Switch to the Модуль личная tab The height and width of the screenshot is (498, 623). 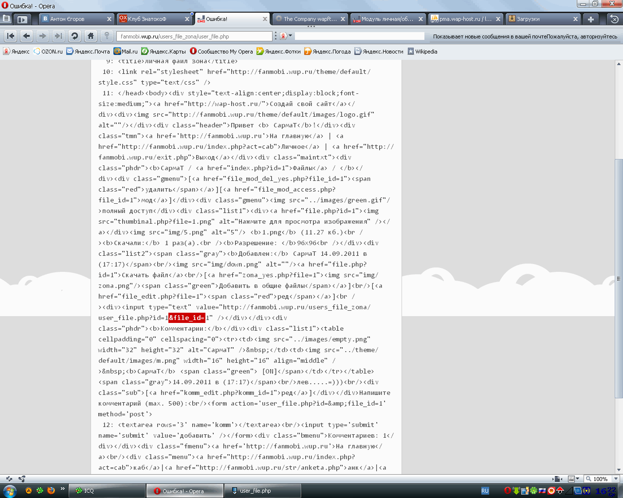tap(388, 19)
